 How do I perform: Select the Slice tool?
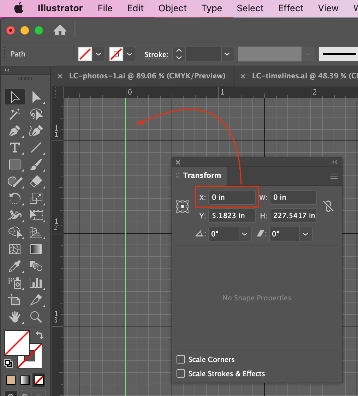point(36,300)
